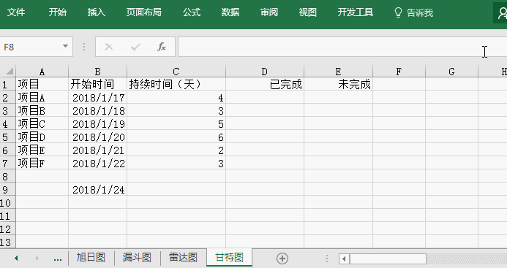507x268 pixels.
Task: Click duration cell for 项目D row
Action: (176, 137)
